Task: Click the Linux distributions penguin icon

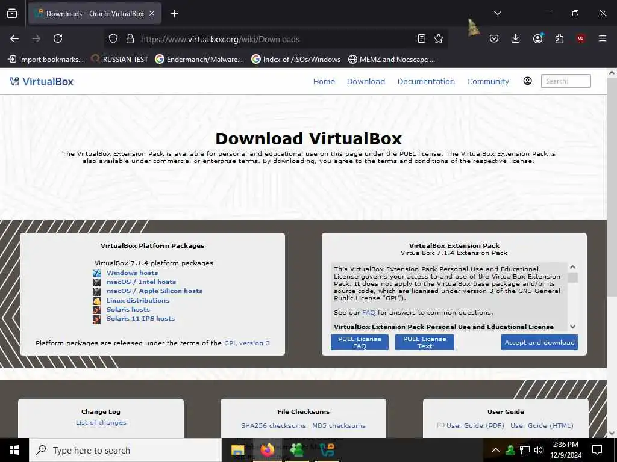Action: (x=97, y=301)
